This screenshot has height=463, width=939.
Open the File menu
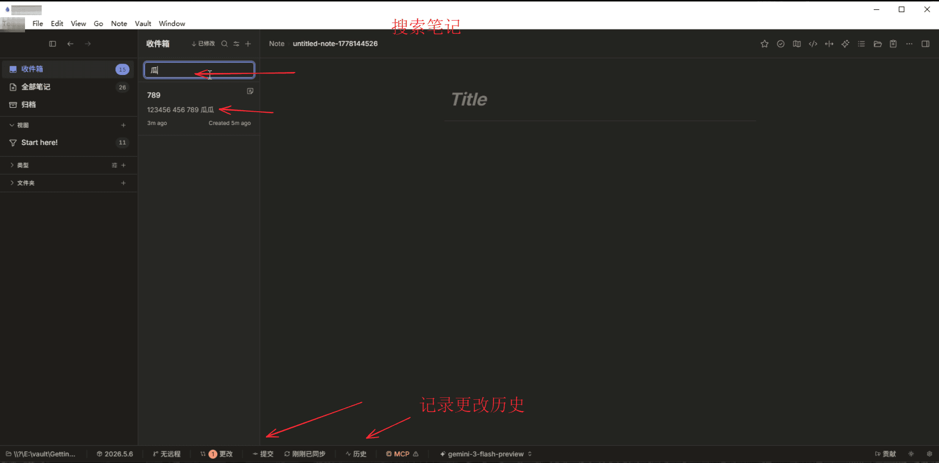tap(38, 24)
